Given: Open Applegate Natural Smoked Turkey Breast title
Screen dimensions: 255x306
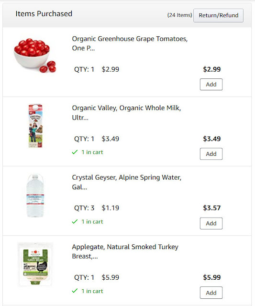Looking at the screenshot, I should tap(125, 251).
